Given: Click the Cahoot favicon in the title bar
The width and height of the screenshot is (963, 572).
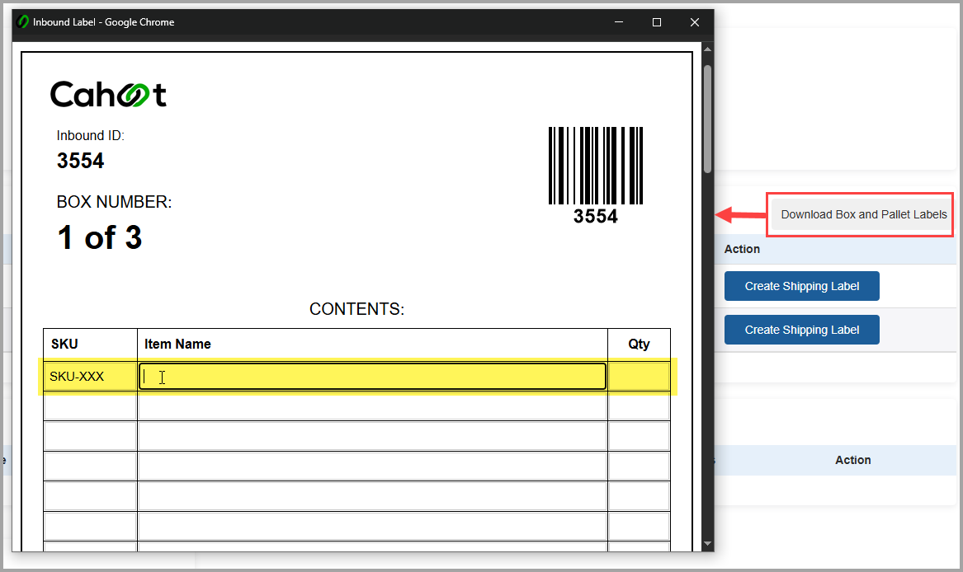Looking at the screenshot, I should point(23,22).
